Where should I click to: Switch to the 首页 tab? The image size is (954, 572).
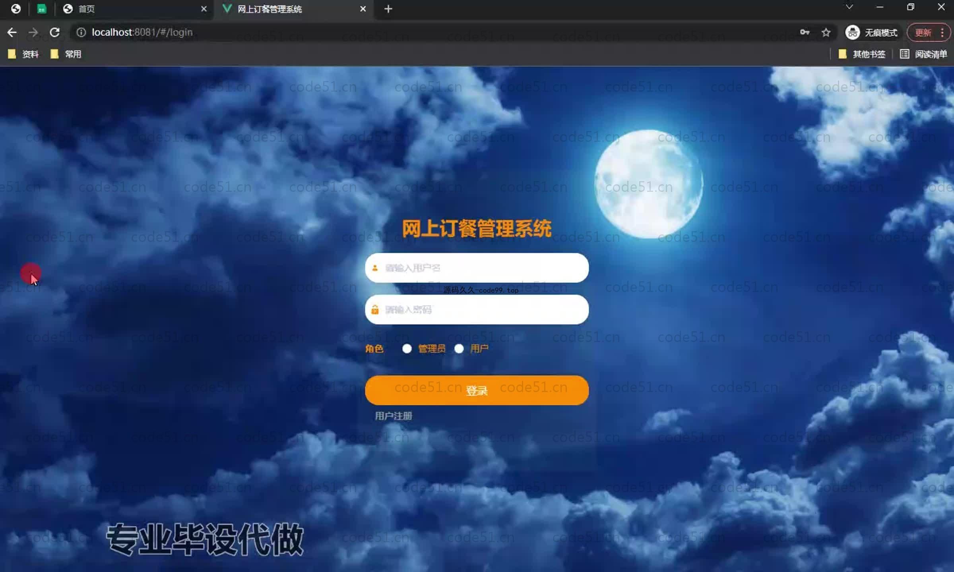[135, 9]
